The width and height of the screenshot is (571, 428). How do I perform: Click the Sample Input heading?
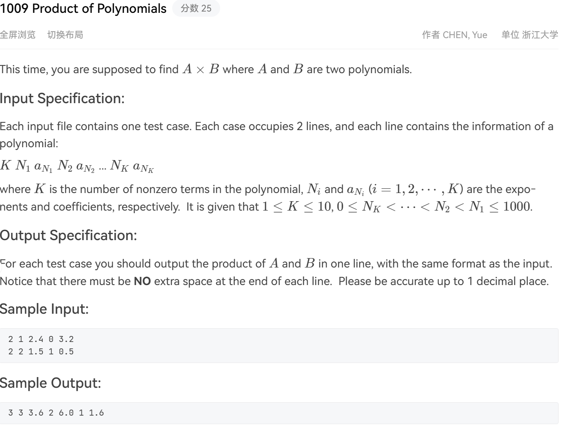[x=44, y=309]
